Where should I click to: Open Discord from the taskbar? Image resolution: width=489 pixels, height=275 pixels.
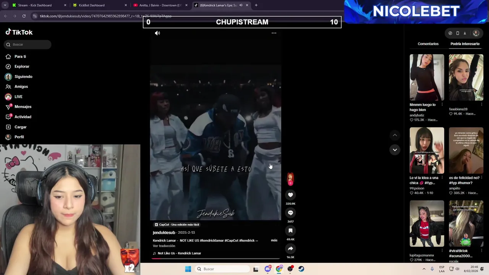(x=268, y=269)
